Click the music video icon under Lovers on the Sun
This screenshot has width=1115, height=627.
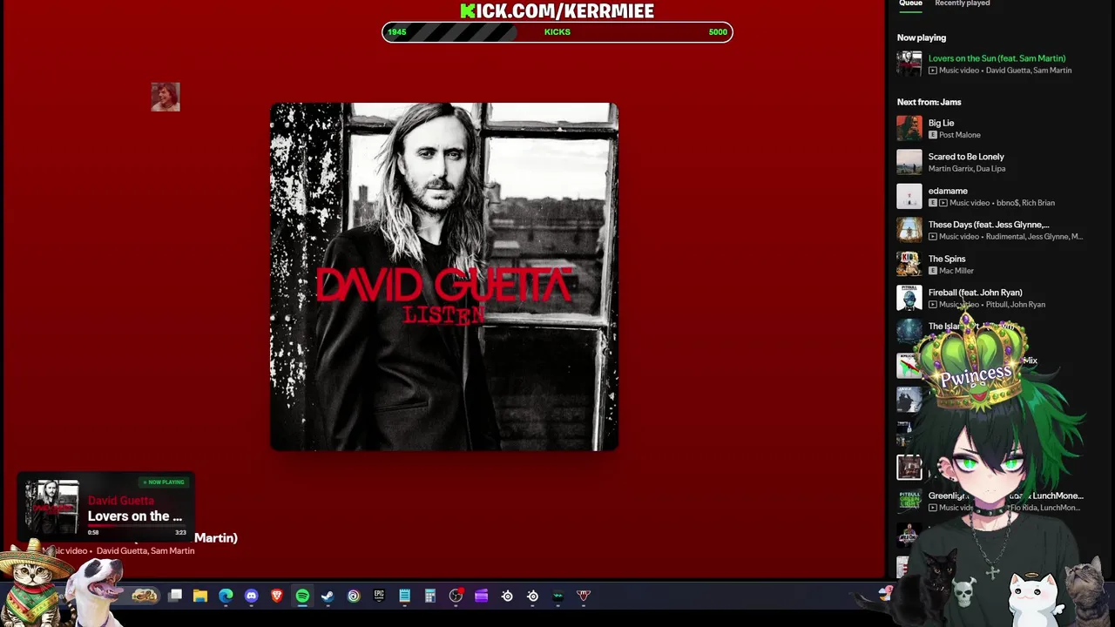point(933,71)
